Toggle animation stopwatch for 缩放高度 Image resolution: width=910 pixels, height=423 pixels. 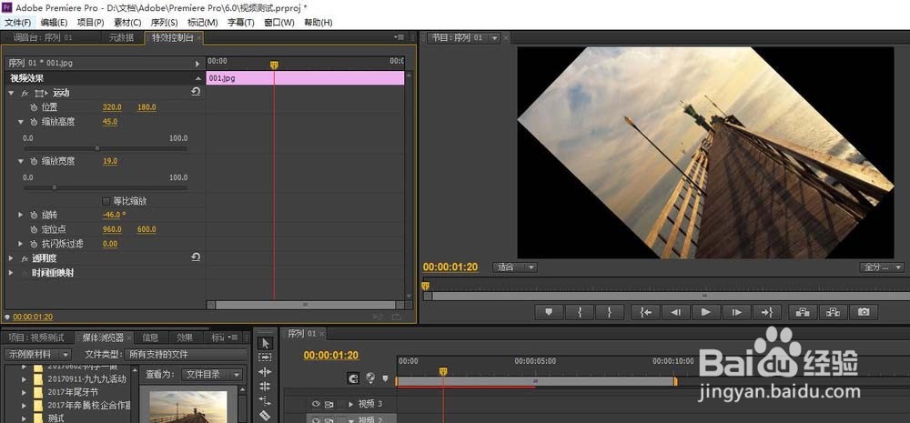pyautogui.click(x=34, y=122)
